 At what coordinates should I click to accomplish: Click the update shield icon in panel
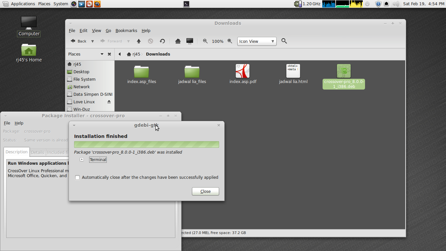378,4
